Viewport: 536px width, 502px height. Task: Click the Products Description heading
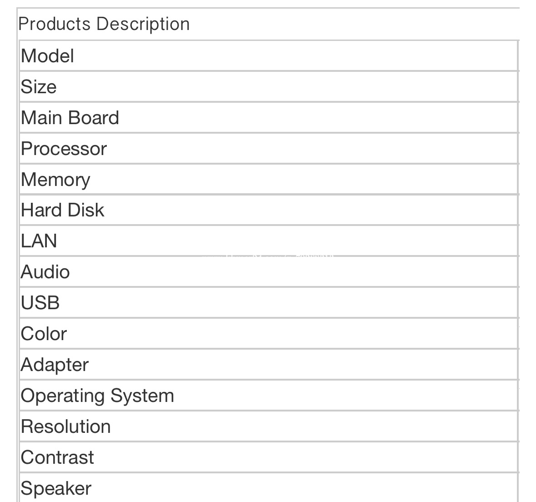pos(104,24)
